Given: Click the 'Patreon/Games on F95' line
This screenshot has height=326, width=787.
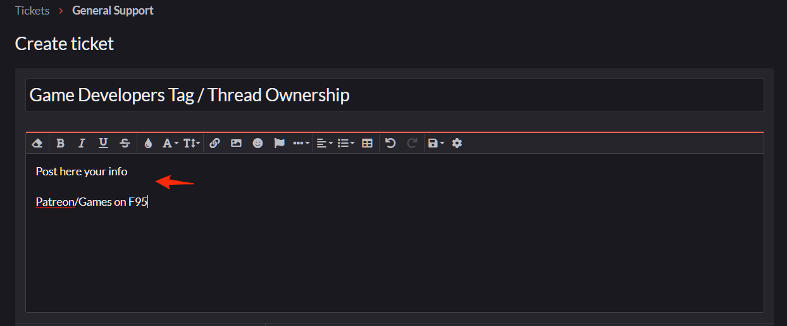Looking at the screenshot, I should pyautogui.click(x=91, y=202).
